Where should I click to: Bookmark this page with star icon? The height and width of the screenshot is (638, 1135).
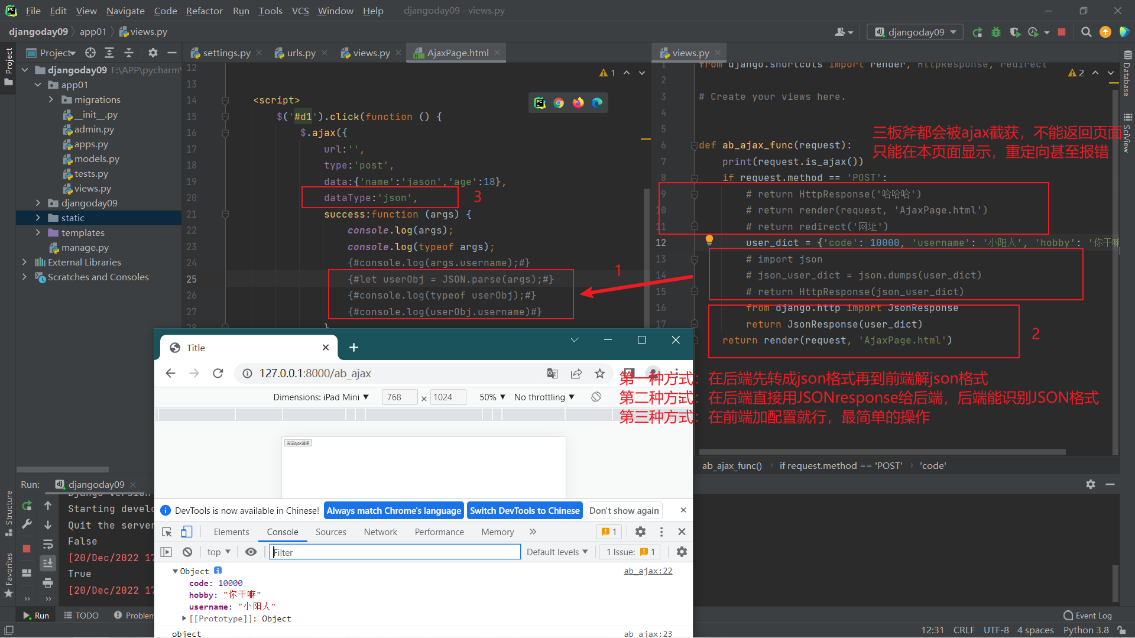(599, 373)
